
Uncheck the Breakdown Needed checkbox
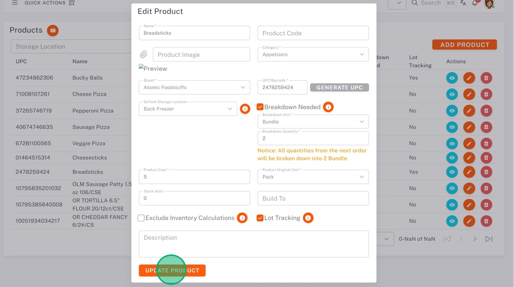[x=260, y=107]
